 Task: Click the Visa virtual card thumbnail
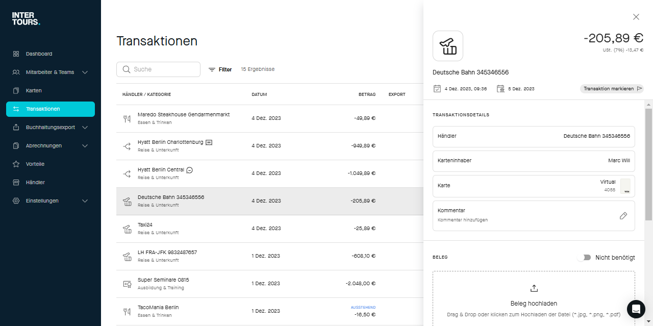pos(625,186)
